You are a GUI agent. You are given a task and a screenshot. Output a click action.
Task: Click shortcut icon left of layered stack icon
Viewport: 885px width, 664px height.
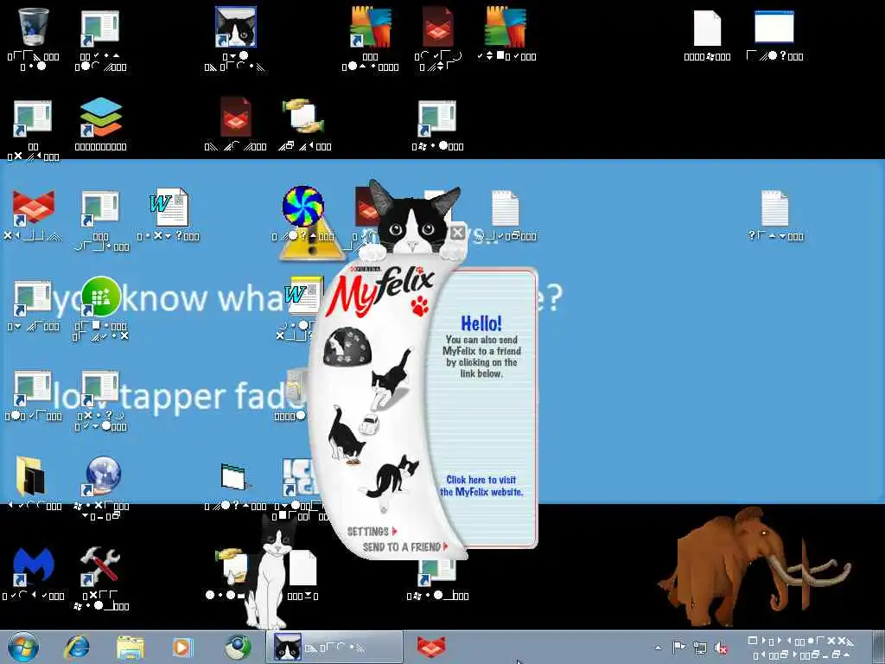click(x=34, y=117)
